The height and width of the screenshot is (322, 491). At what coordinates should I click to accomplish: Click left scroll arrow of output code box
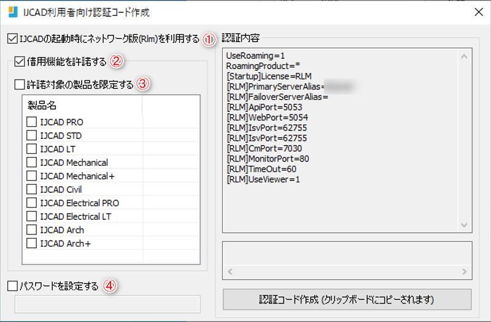click(x=230, y=272)
